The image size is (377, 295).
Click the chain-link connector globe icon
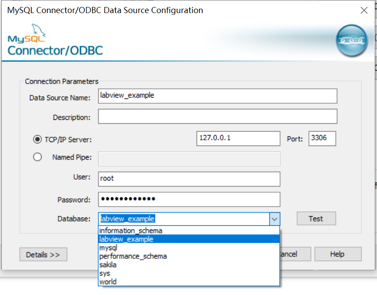pos(351,41)
